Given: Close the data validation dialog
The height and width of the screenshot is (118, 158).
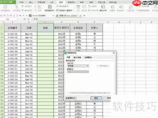Looking at the screenshot, I should tap(114, 53).
